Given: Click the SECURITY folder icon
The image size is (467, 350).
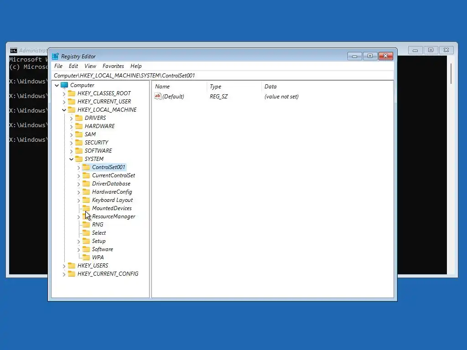Looking at the screenshot, I should coord(78,142).
